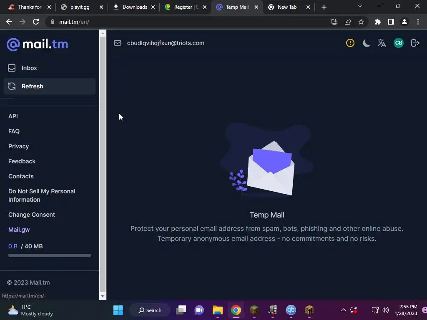Click the taskbar Search box
This screenshot has width=427, height=320.
(x=150, y=310)
